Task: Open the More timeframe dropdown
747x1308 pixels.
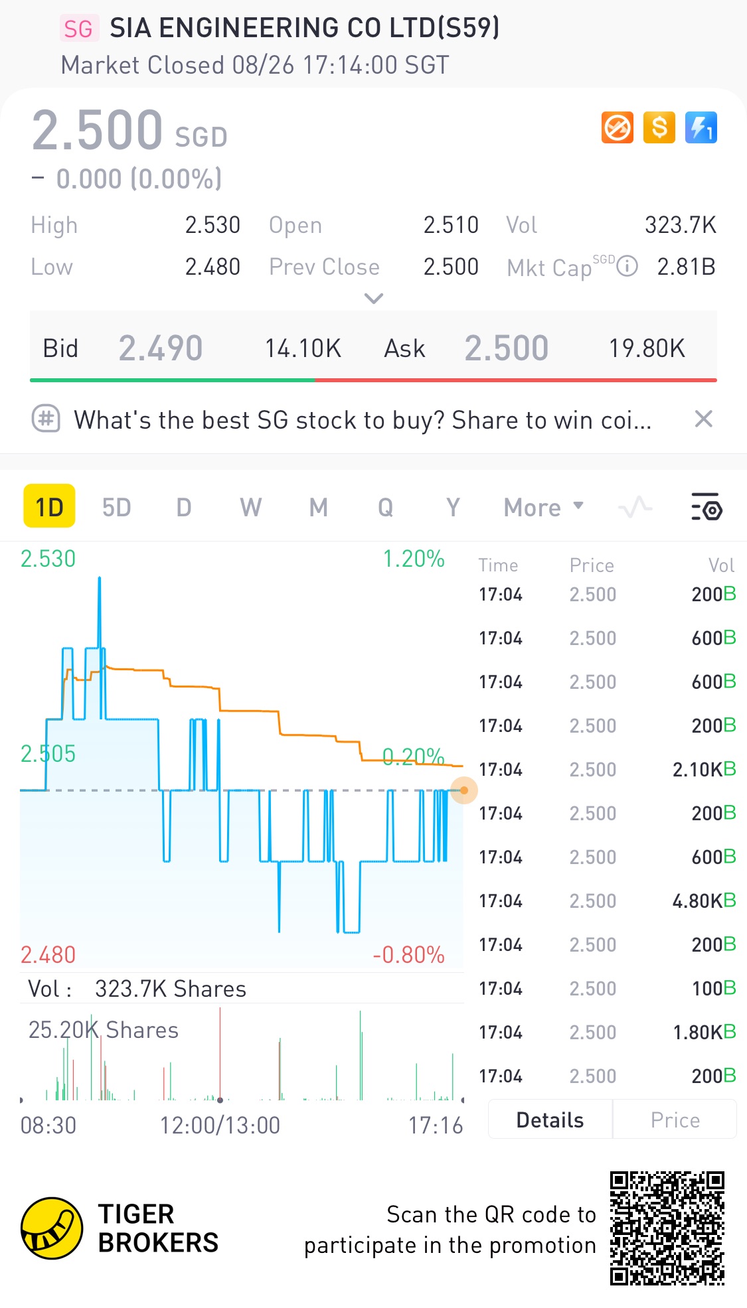Action: pos(543,508)
